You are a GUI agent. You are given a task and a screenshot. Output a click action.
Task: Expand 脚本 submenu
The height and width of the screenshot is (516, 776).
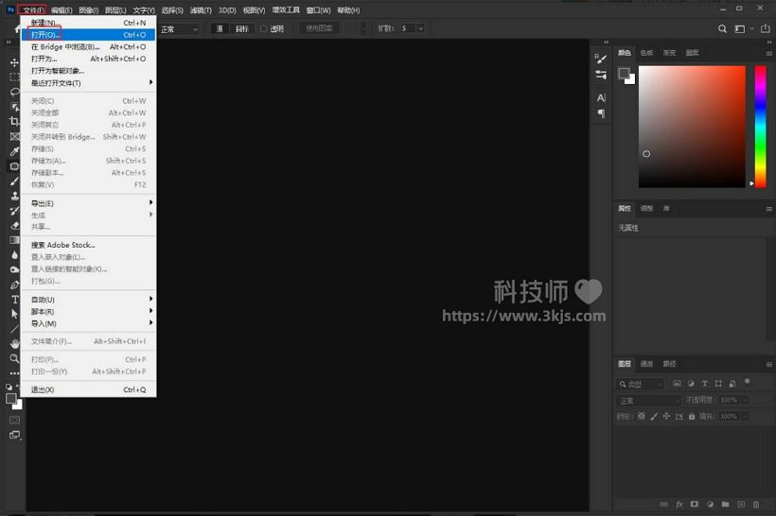(x=88, y=311)
